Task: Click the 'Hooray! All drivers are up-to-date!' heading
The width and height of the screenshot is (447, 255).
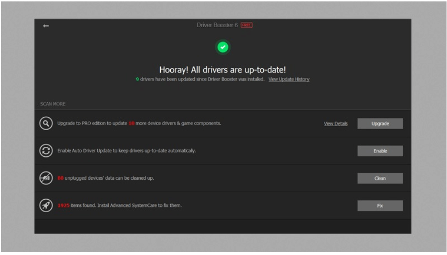Action: 223,70
